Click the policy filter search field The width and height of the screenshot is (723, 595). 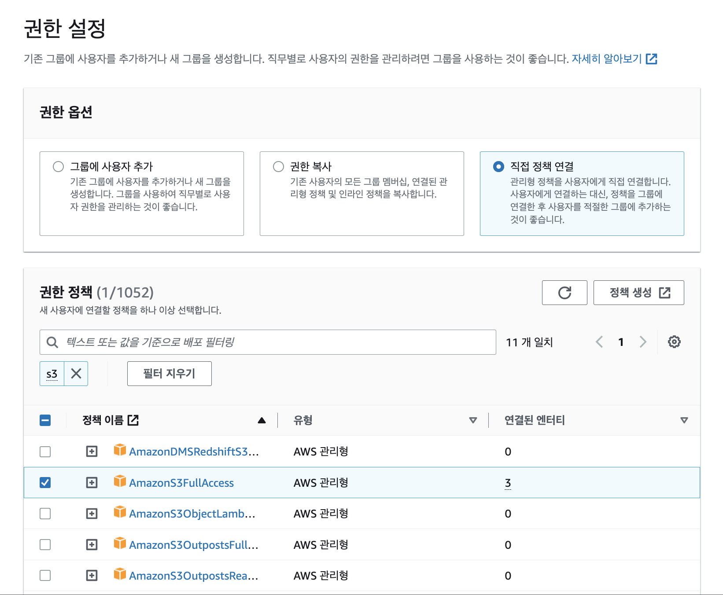click(268, 342)
